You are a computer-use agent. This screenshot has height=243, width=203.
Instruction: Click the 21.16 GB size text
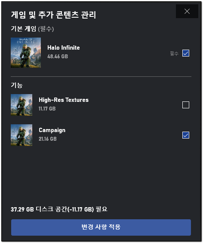(x=48, y=139)
